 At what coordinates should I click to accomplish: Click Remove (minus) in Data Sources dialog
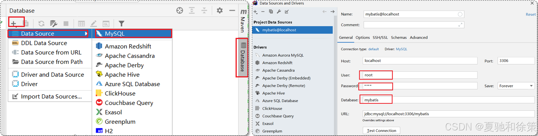[263, 12]
